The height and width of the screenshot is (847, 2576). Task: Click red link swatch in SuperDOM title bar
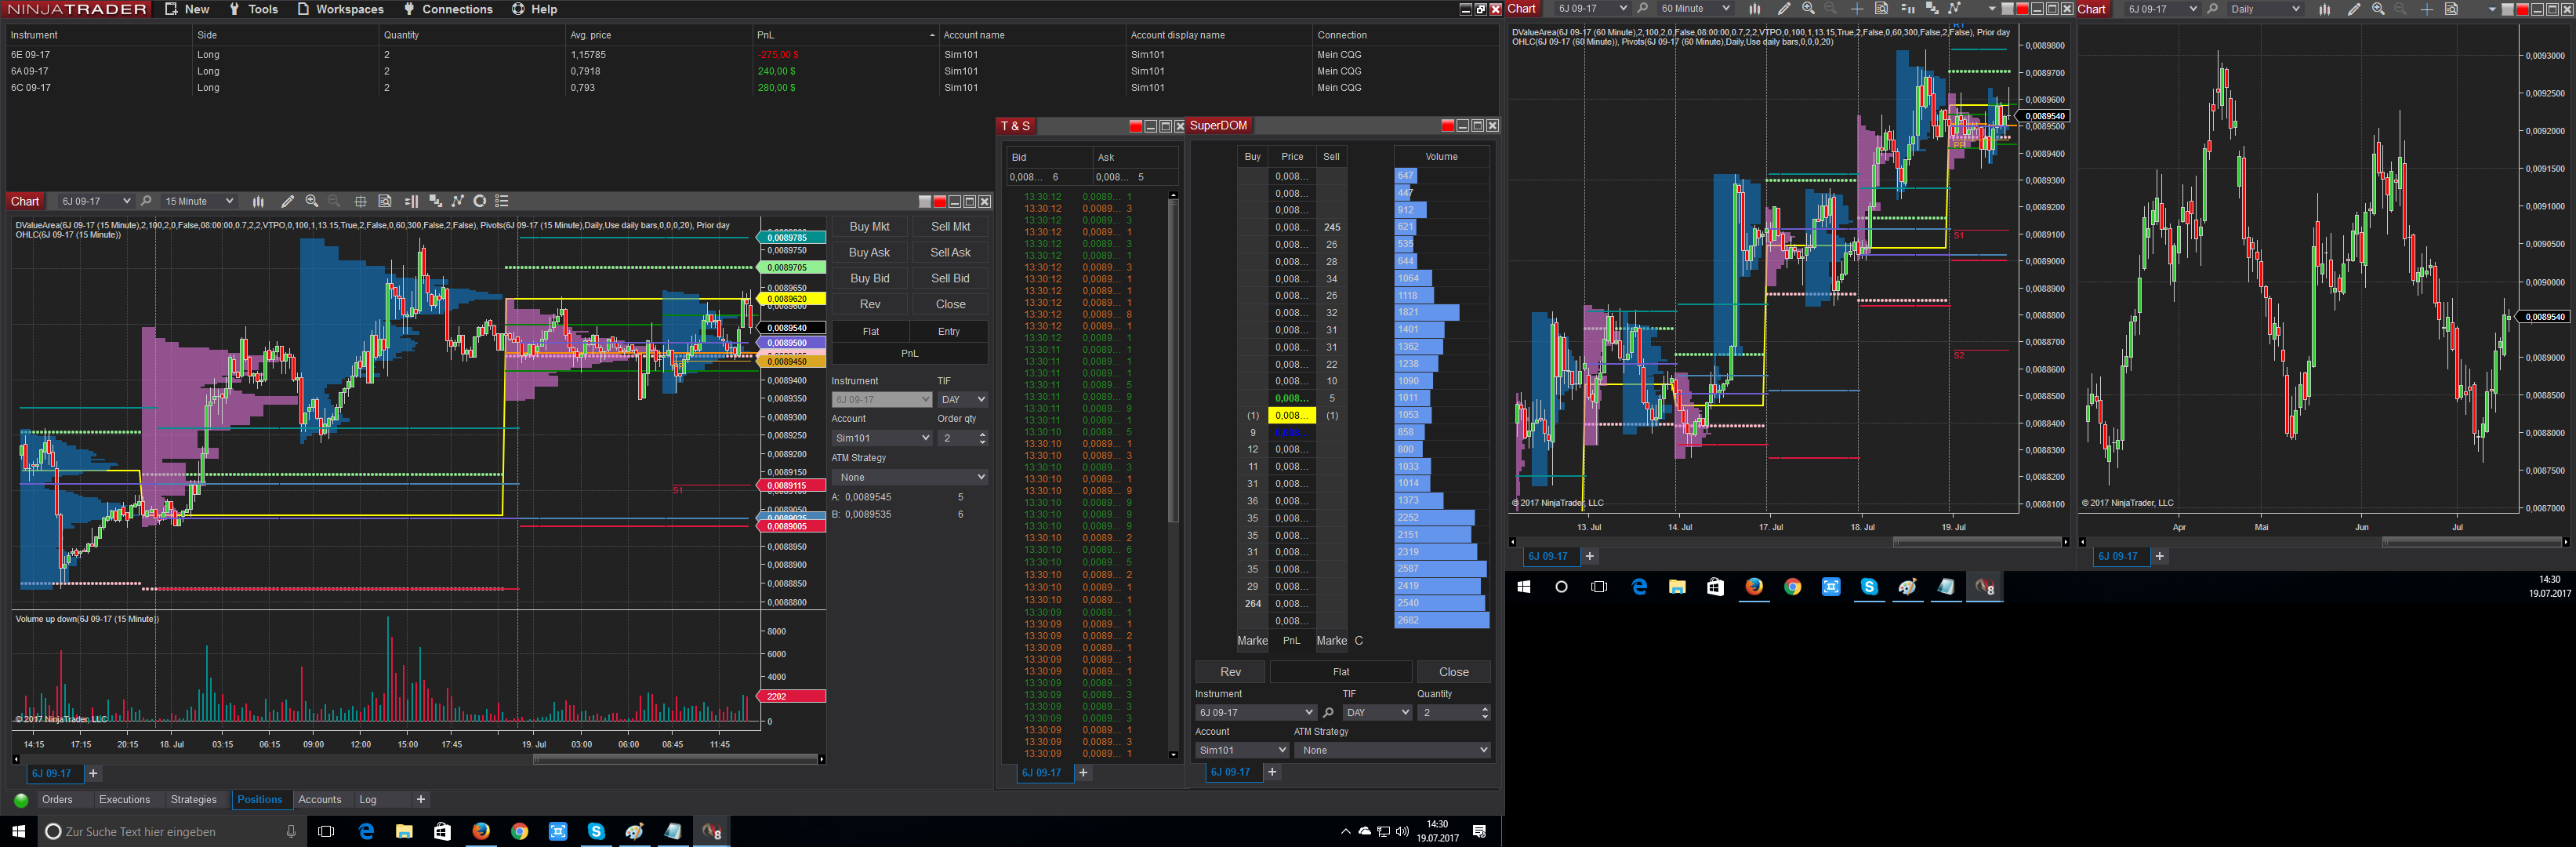1447,125
